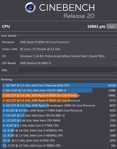Image resolution: width=117 pixels, height=149 pixels.
Task: Run the CPU benchmark
Action: click(111, 27)
